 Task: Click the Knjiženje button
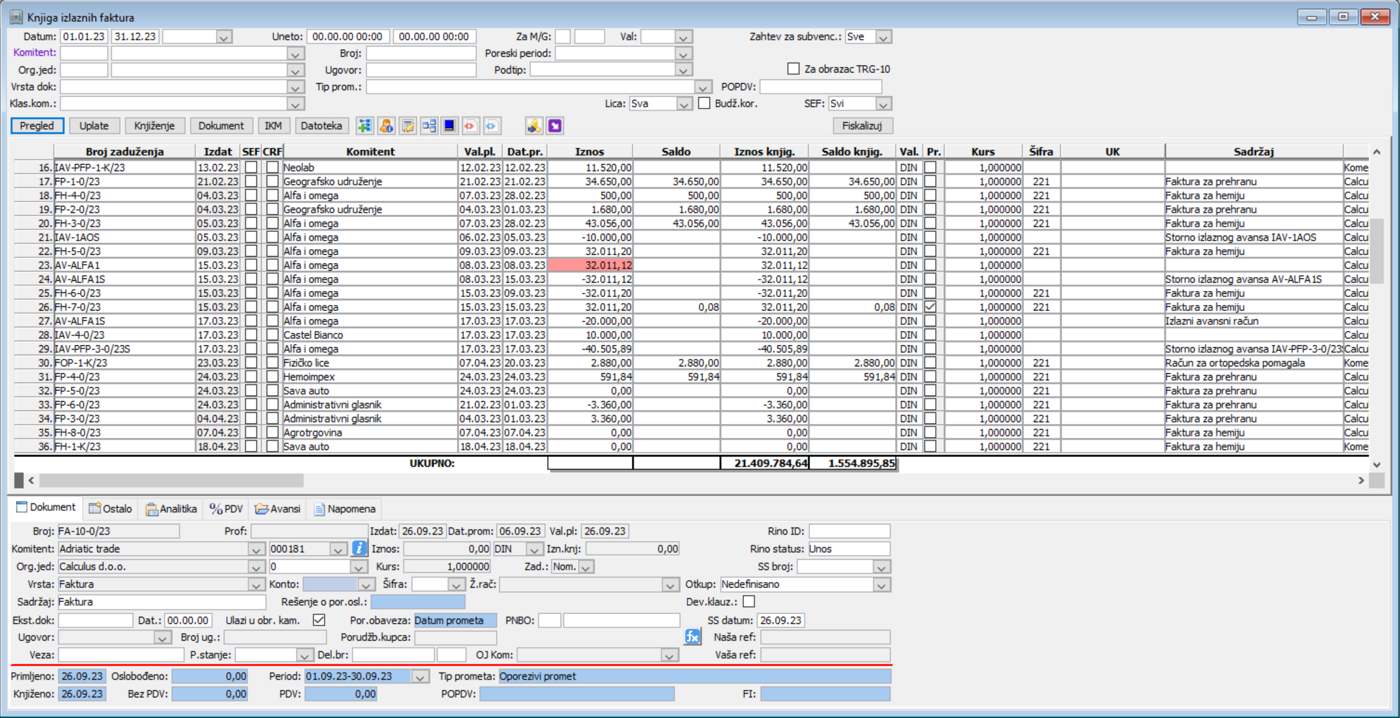154,126
